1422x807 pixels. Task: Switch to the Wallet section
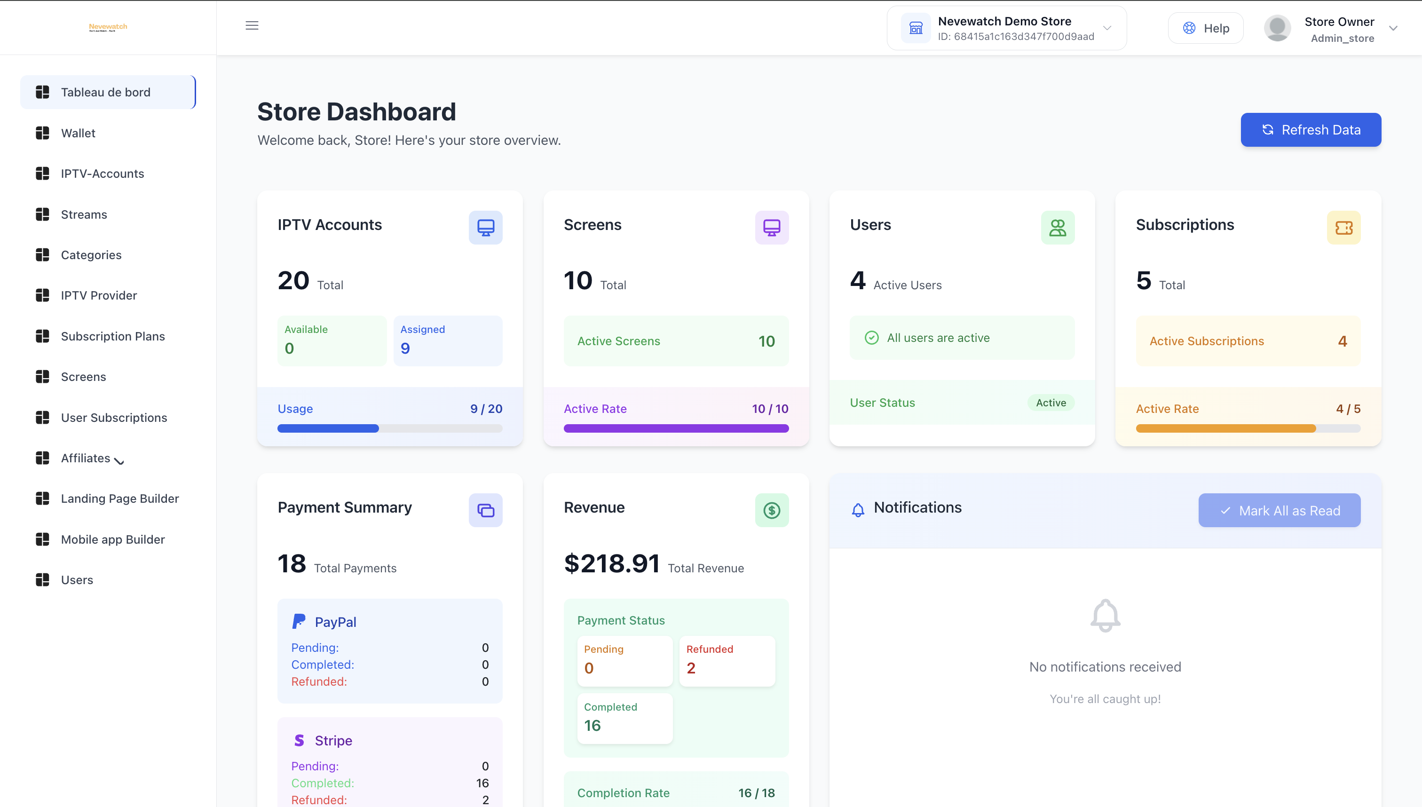[78, 133]
